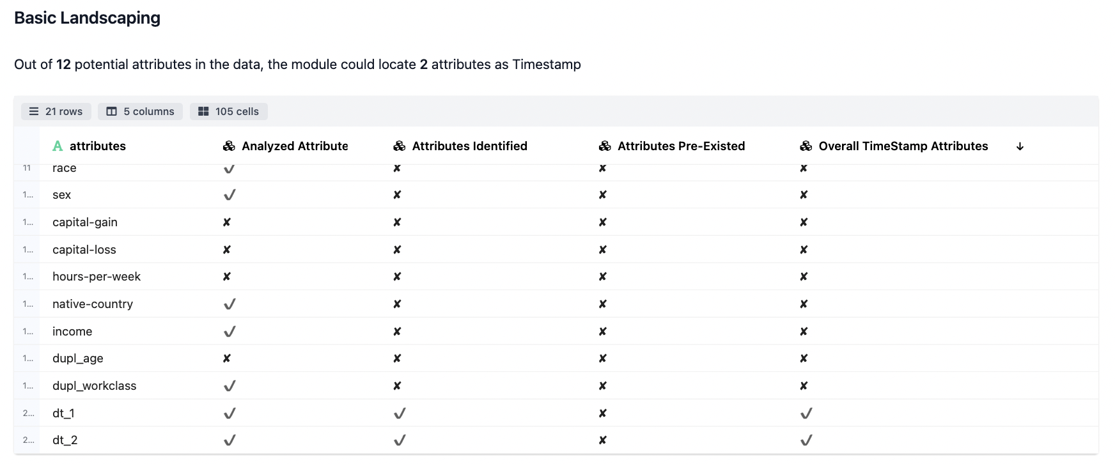Expand the truncated row number beside sex
The height and width of the screenshot is (464, 1115).
click(28, 195)
